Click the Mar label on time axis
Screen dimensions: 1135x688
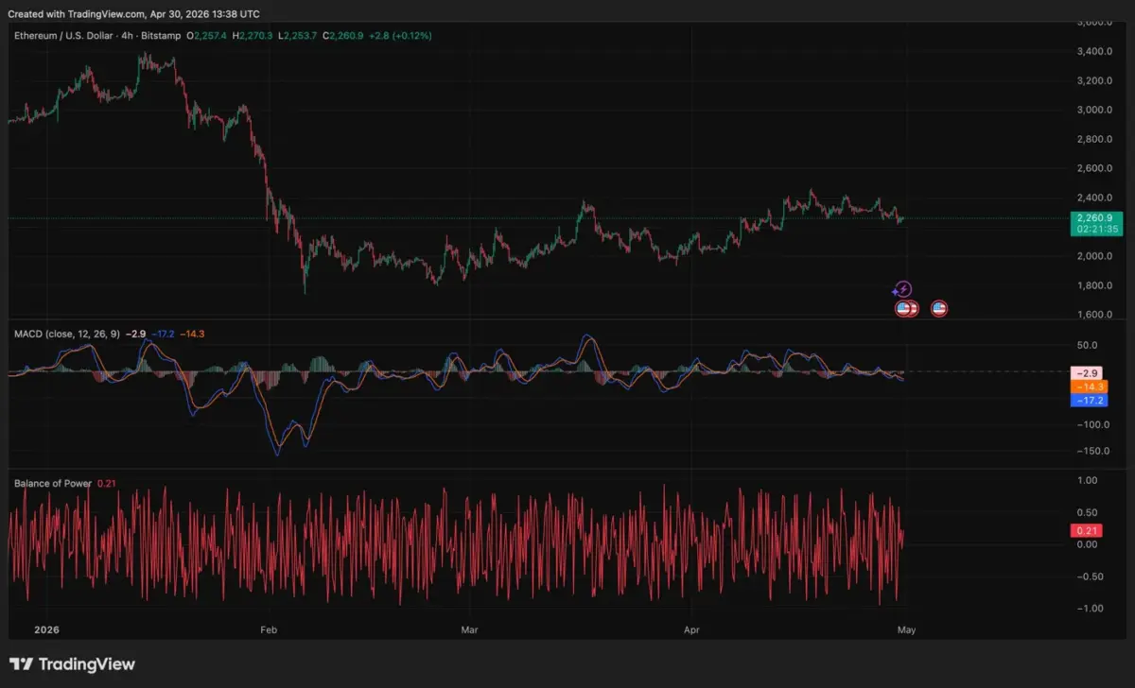click(467, 628)
